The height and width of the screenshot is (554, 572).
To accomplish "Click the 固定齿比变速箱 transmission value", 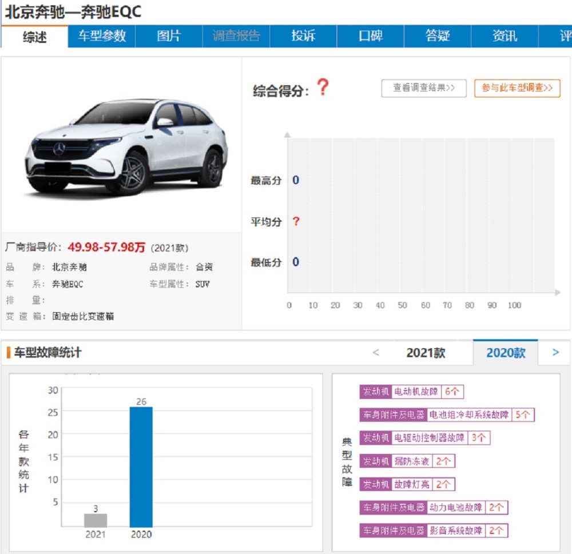I will click(x=83, y=316).
